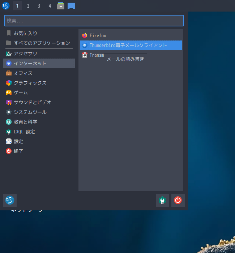Open the サウンドとビデオ category
235x253 pixels.
tap(39, 102)
